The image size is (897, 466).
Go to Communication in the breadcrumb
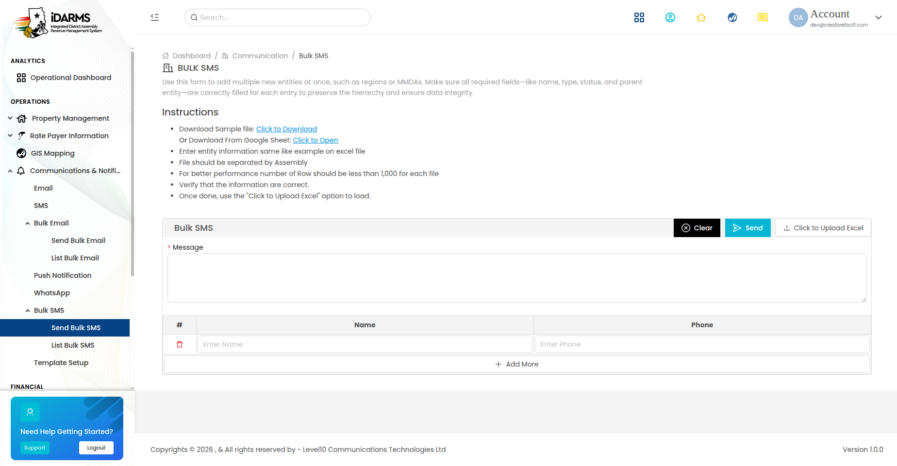click(x=260, y=56)
